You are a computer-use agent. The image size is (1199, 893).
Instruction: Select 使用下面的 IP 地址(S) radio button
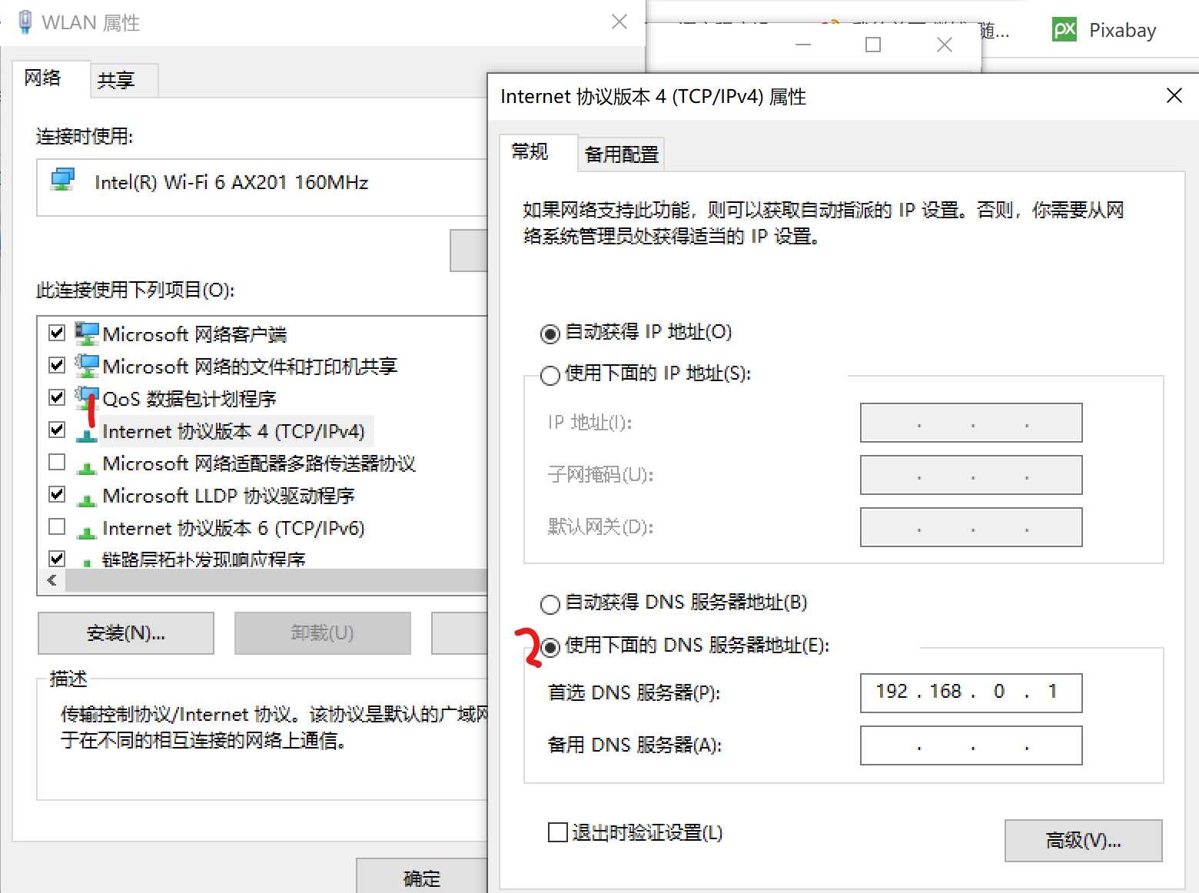click(550, 375)
